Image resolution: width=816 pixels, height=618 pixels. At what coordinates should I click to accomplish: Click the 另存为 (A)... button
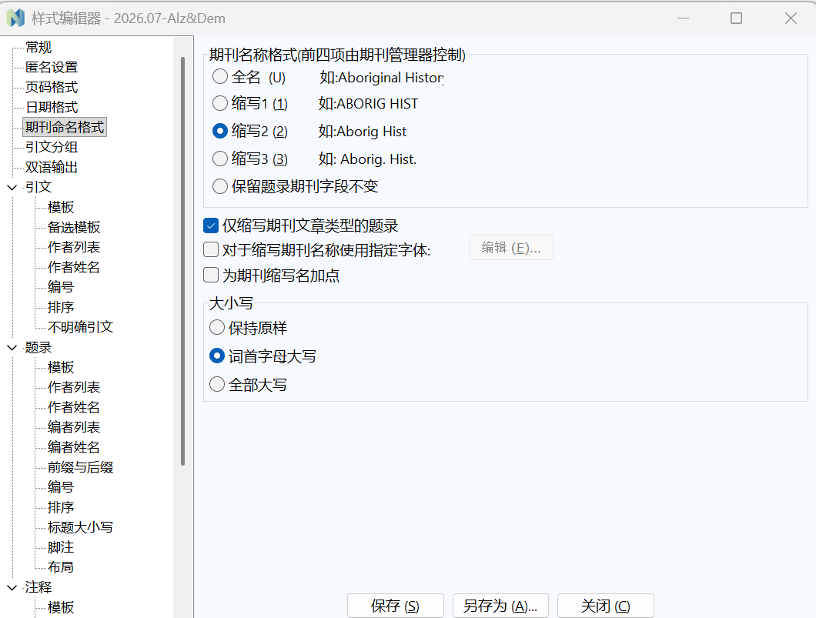(x=500, y=606)
